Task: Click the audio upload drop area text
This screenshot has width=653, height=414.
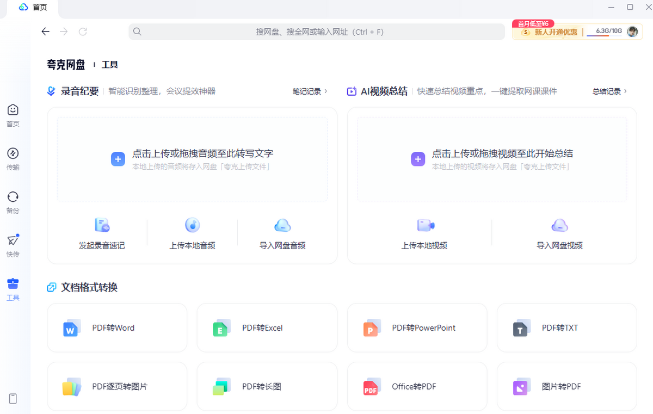Action: click(202, 153)
